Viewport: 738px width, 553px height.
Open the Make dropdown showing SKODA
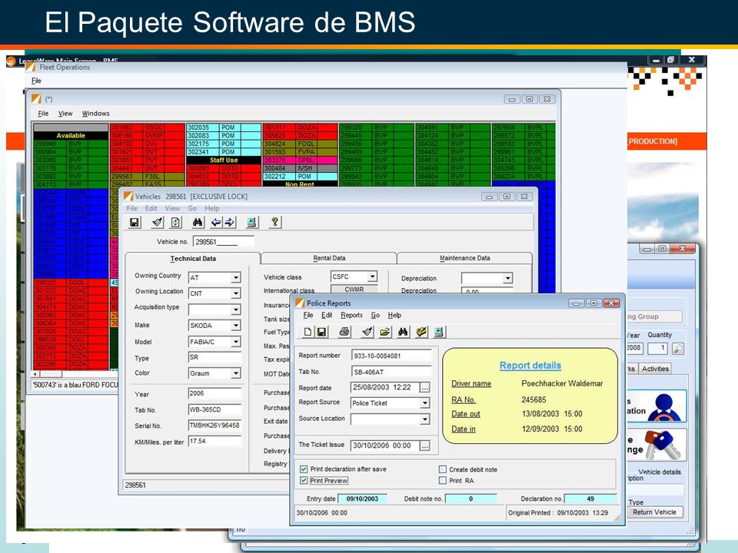coord(236,326)
